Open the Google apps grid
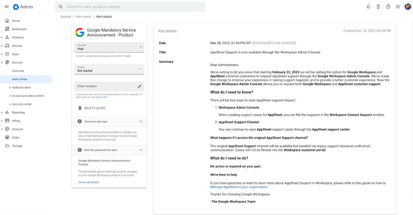413x215 pixels. [398, 7]
